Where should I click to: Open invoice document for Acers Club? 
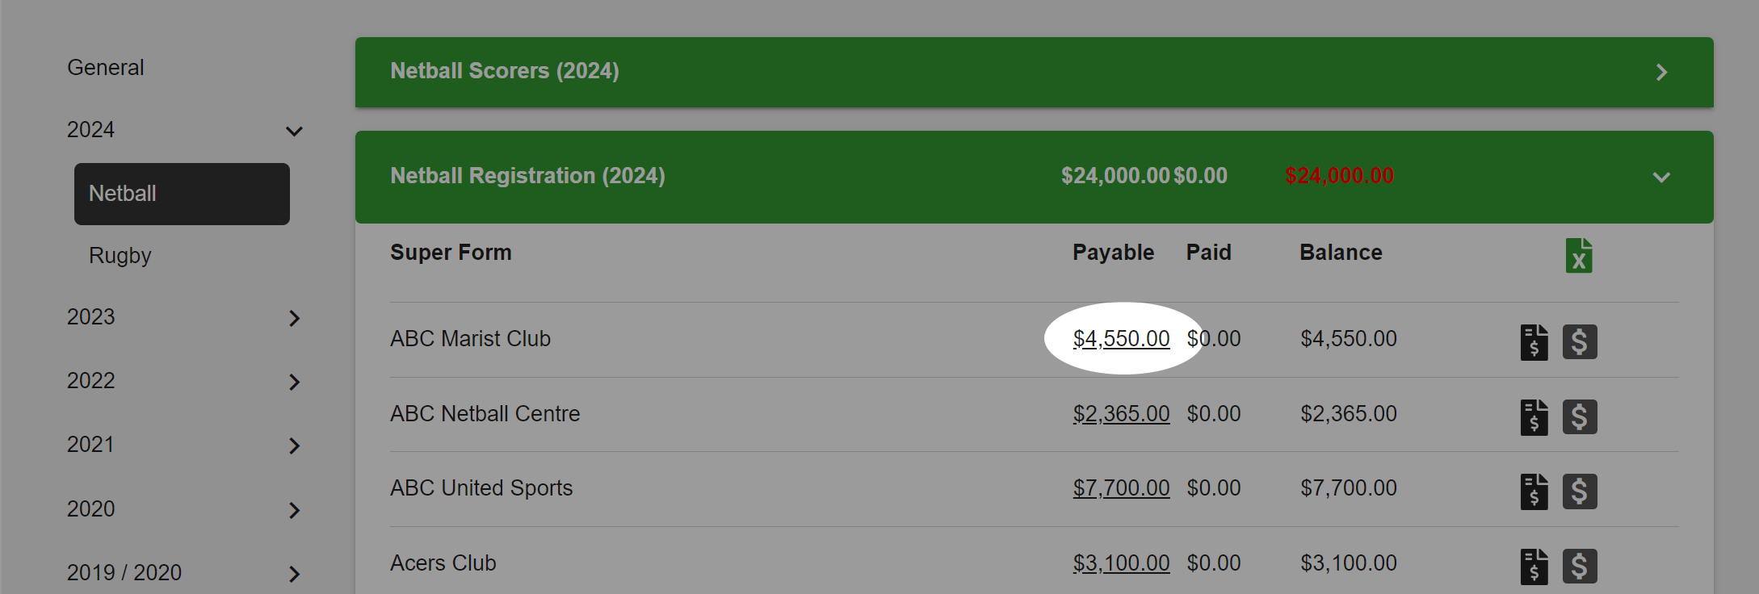coord(1534,567)
